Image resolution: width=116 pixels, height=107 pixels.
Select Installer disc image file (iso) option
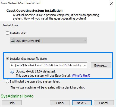[7, 59]
